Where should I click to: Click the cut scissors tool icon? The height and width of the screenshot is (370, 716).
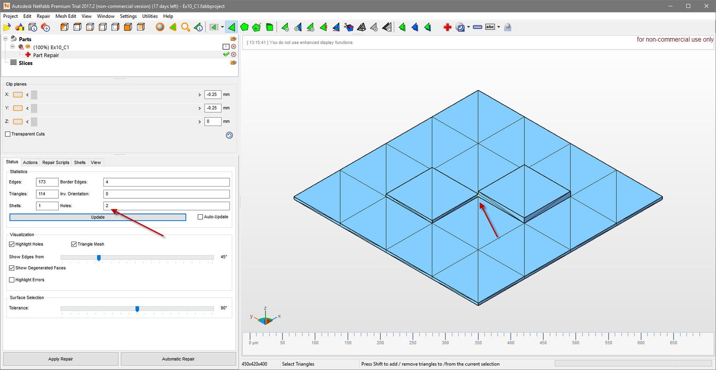(x=349, y=27)
